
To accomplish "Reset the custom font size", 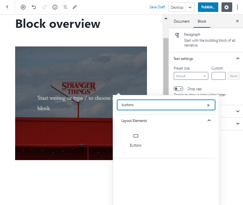I will 233,76.
